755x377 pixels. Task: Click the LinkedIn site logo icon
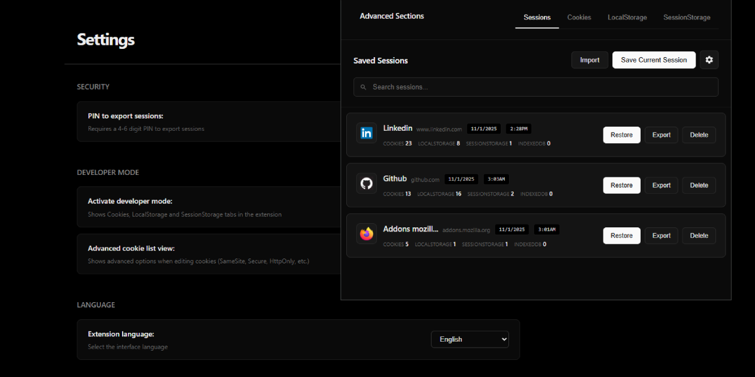[x=366, y=134]
